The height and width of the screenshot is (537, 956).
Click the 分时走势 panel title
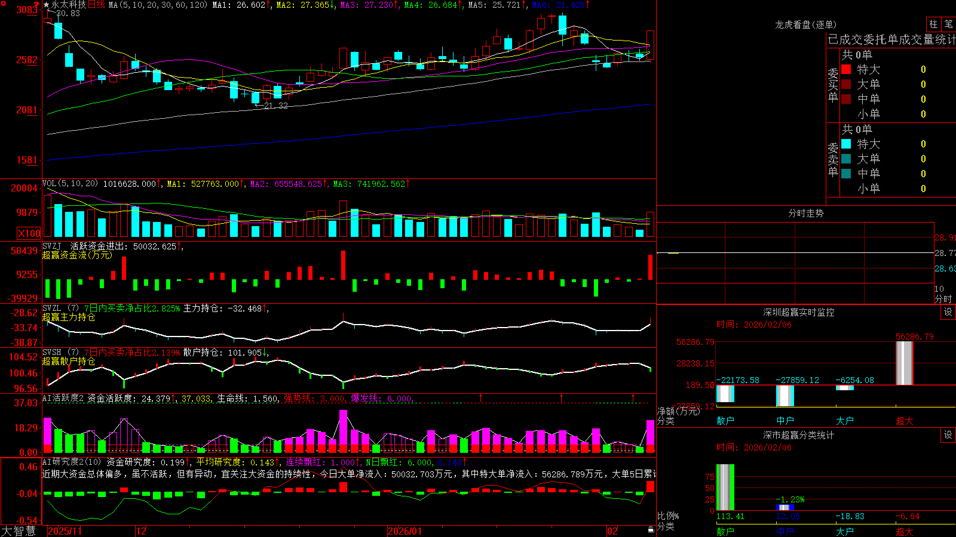(806, 213)
